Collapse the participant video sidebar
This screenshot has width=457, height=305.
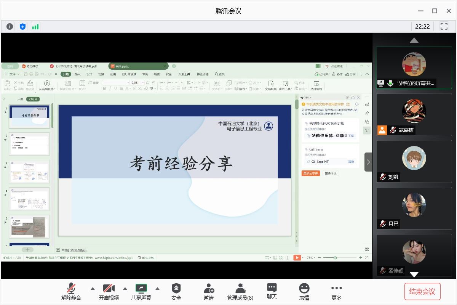pyautogui.click(x=368, y=162)
